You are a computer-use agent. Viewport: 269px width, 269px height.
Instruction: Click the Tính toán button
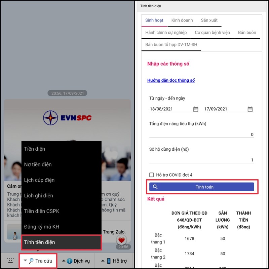point(201,187)
